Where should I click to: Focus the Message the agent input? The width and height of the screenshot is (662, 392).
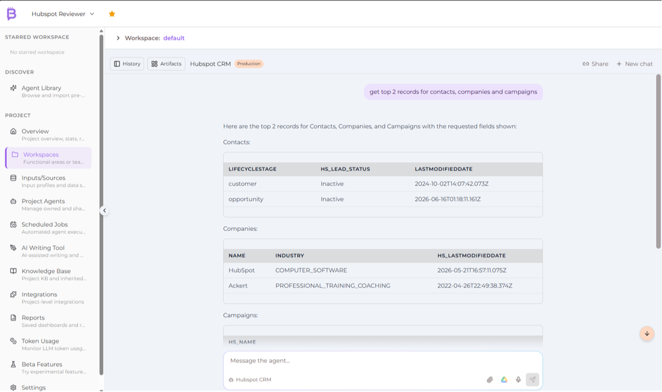383,361
